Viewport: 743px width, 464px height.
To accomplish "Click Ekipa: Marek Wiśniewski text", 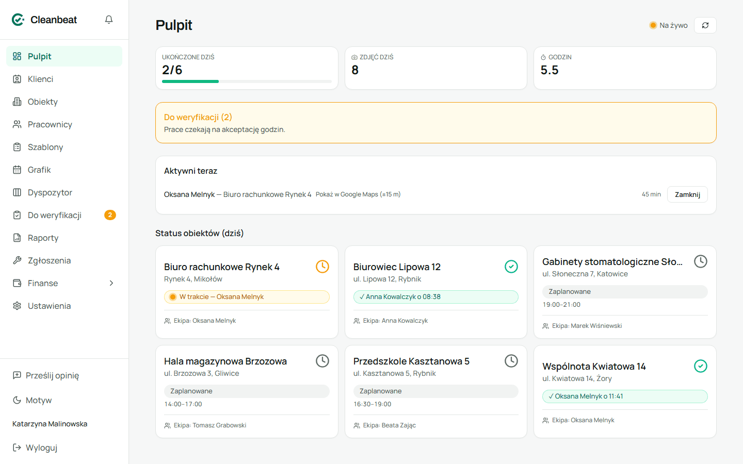I will tap(587, 326).
